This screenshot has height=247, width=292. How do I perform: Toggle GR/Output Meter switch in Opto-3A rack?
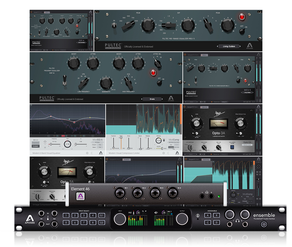point(195,133)
